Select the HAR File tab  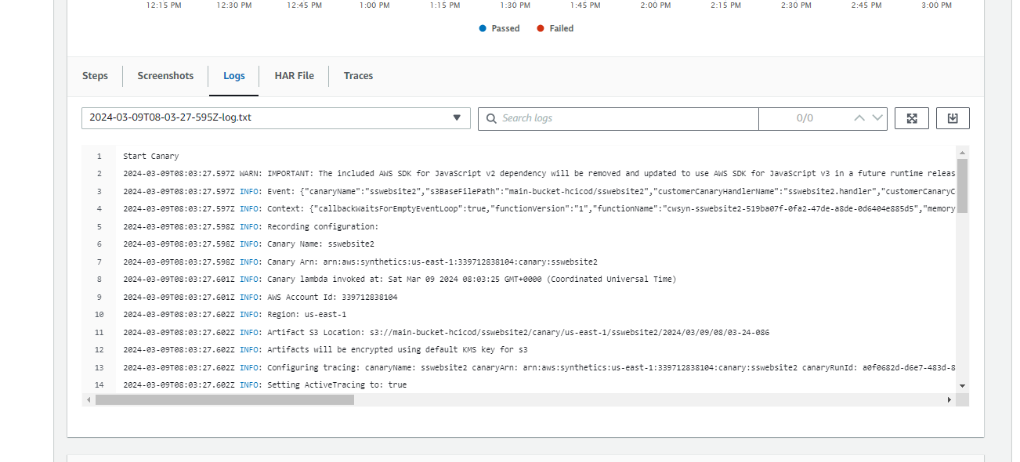pyautogui.click(x=294, y=76)
